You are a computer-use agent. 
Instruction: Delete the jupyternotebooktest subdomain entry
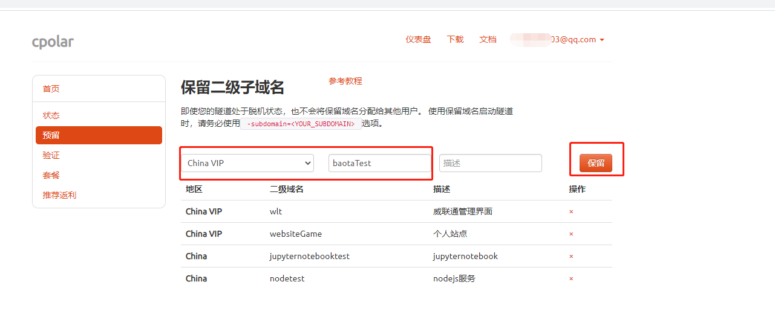pos(571,257)
